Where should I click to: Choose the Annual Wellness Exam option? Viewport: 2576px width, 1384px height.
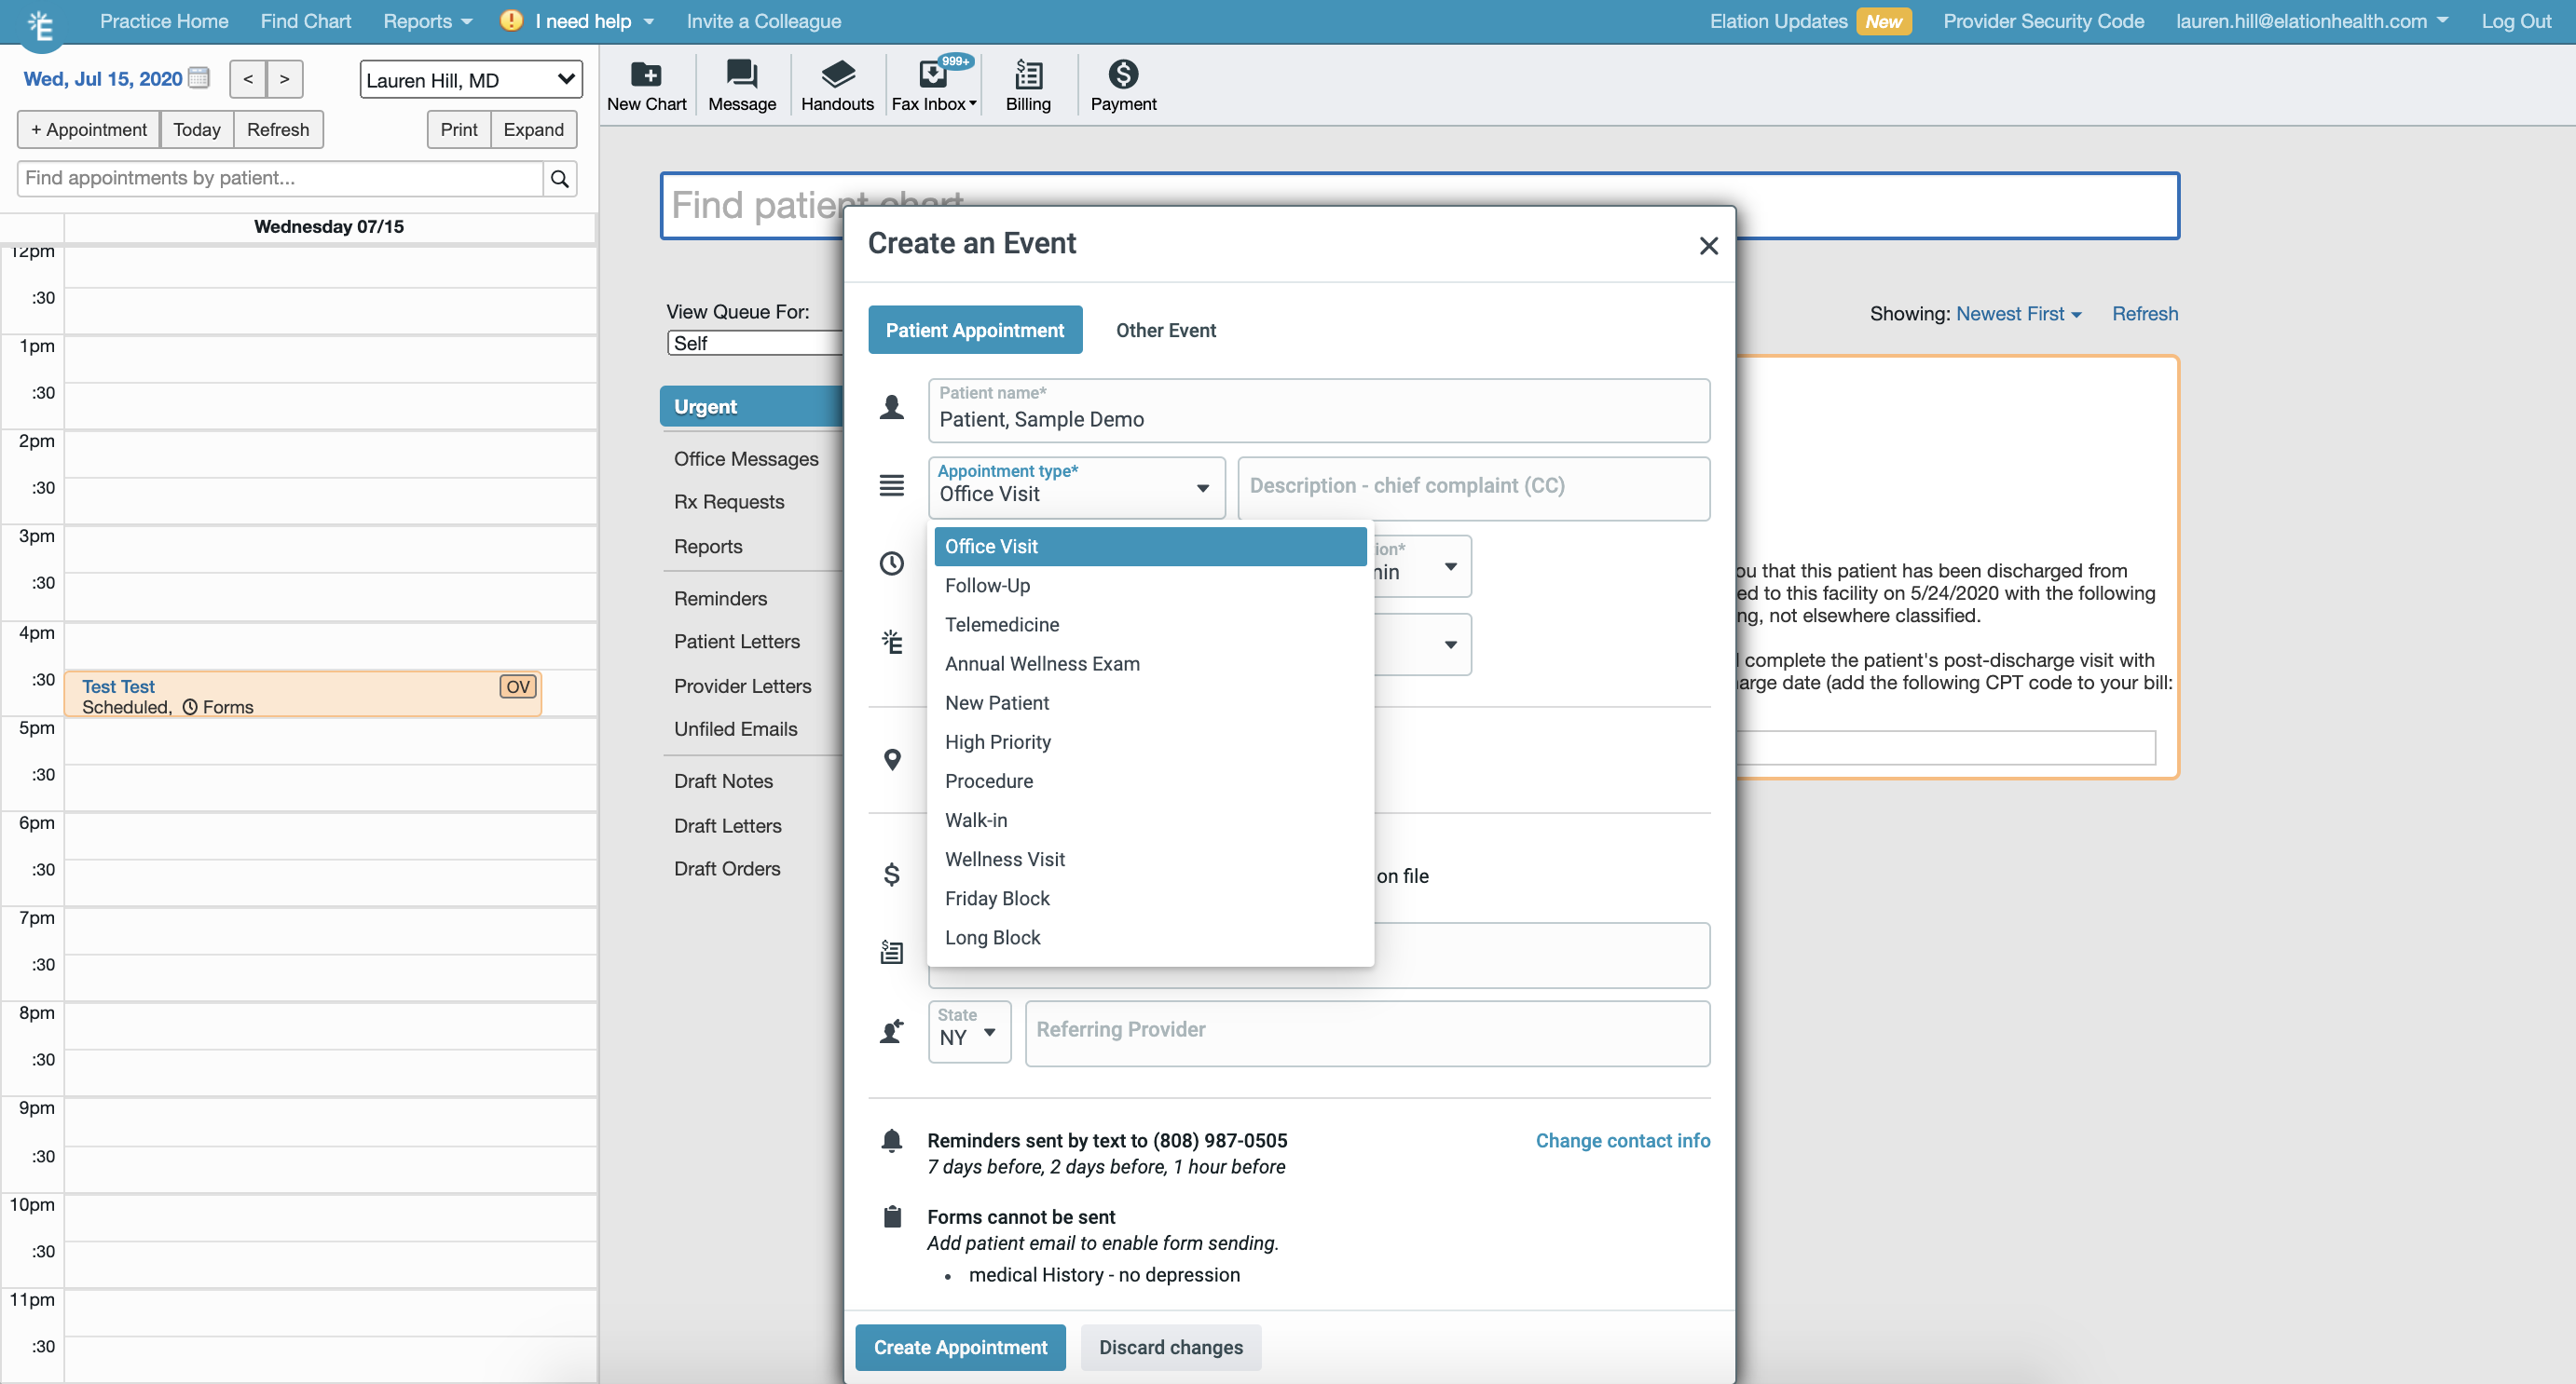point(1042,663)
